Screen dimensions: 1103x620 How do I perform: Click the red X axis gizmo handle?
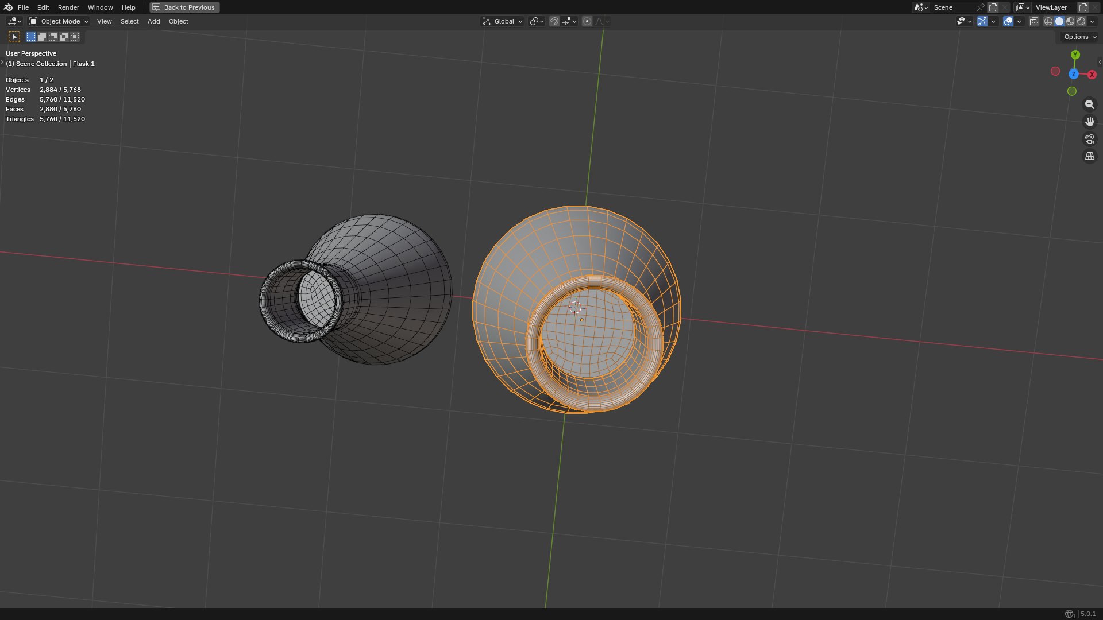point(1092,75)
